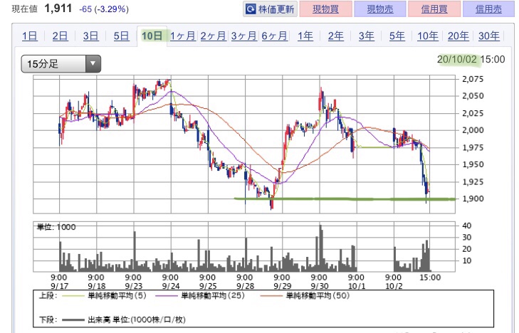This screenshot has height=333, width=519.
Task: Click the 2,075 price axis label
Action: 473,79
